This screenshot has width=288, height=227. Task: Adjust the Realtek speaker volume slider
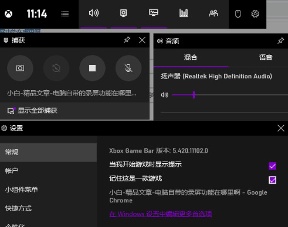pyautogui.click(x=230, y=95)
